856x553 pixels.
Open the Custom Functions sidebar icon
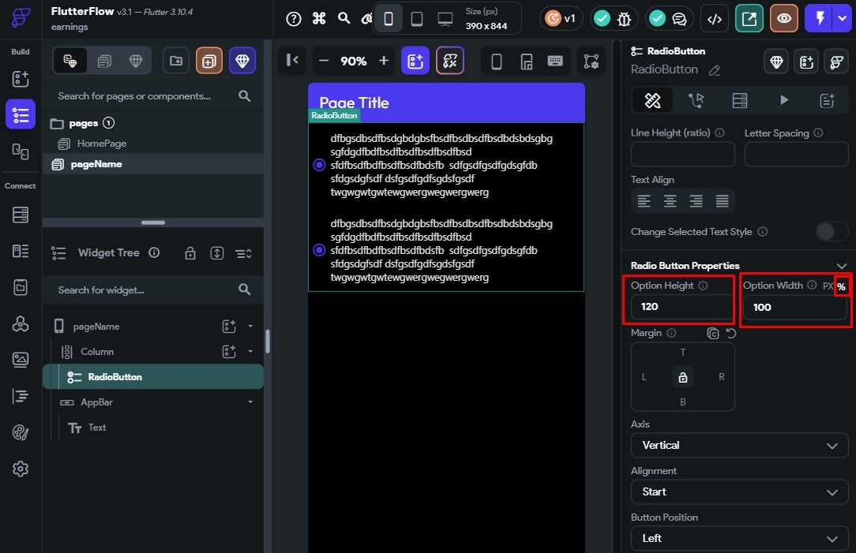click(21, 396)
